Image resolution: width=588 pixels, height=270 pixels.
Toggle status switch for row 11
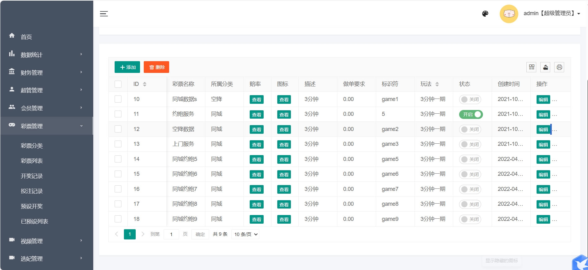click(x=471, y=114)
